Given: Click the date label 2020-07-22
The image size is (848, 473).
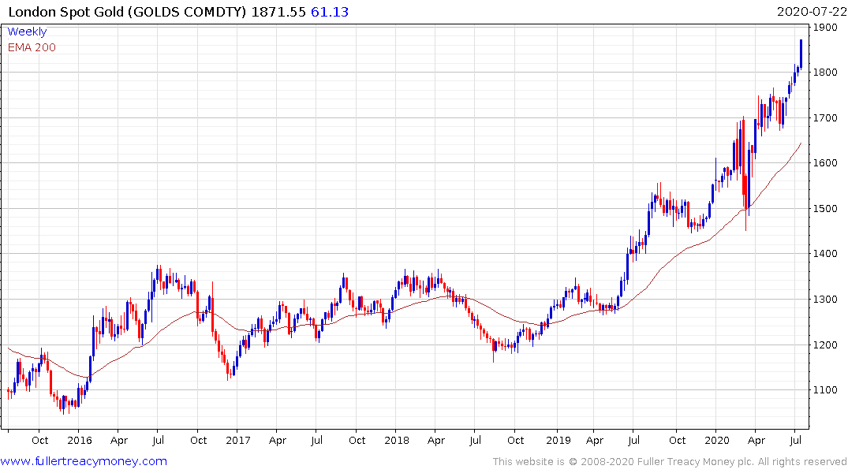Looking at the screenshot, I should (812, 11).
